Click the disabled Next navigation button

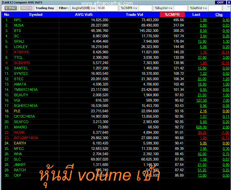tap(26, 8)
